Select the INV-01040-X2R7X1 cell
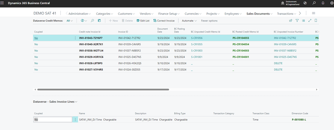334x130 pixels. 91,44
